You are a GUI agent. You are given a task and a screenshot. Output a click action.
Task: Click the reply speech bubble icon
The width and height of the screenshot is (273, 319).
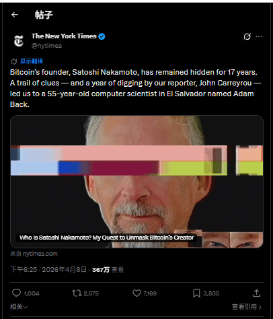16,293
